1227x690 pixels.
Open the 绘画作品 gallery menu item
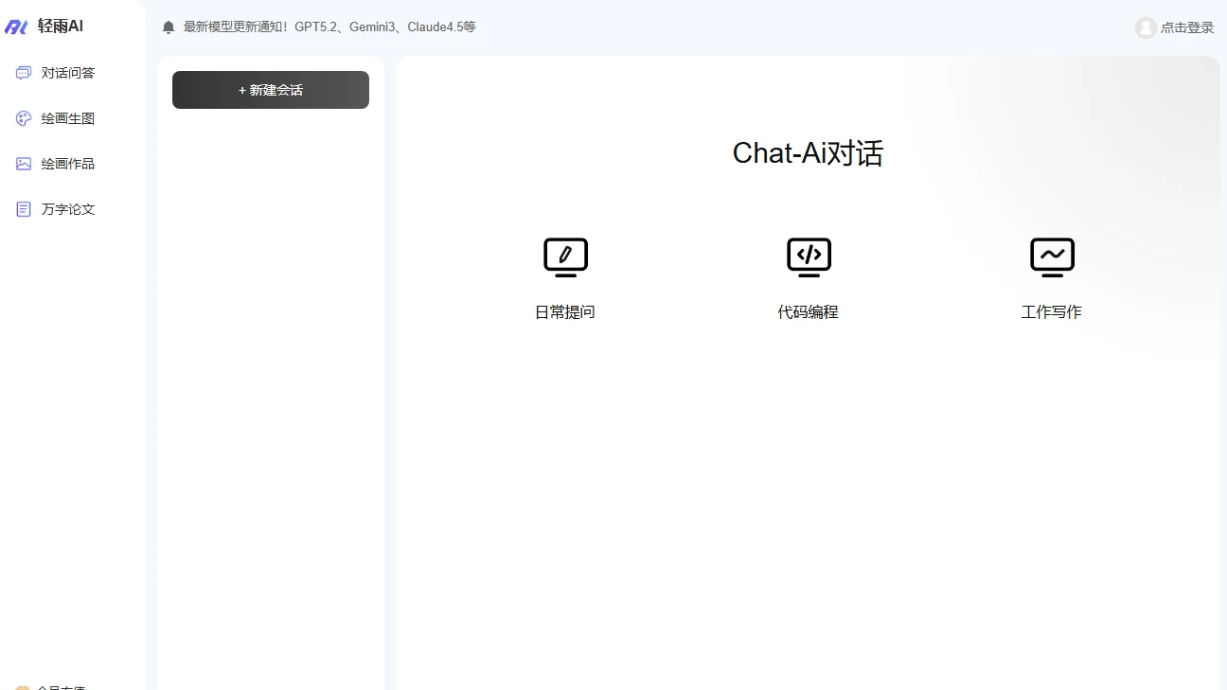pyautogui.click(x=68, y=164)
